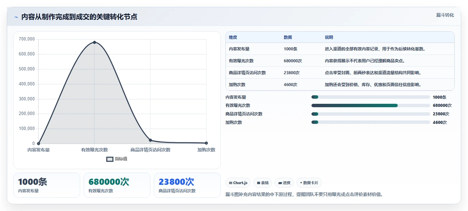Click description starting 点击率受封面

[374, 73]
